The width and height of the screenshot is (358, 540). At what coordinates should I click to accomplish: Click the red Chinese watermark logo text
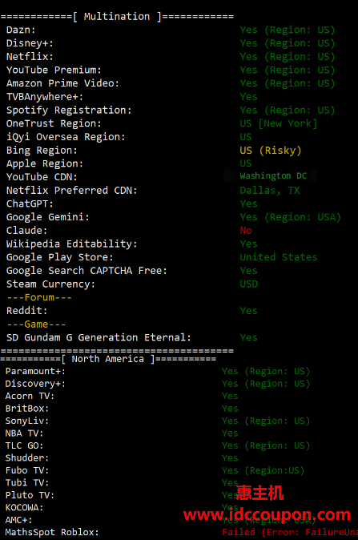point(259,493)
